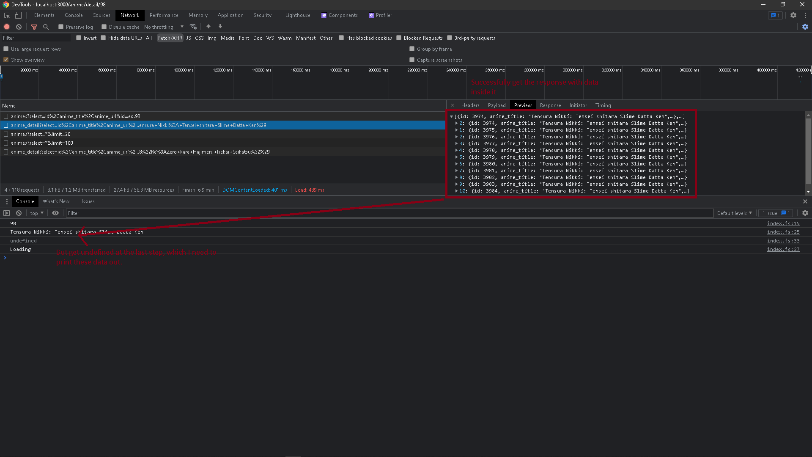Tick checkbox beside animes?select=*&limit=100 request
This screenshot has width=812, height=457.
point(6,143)
